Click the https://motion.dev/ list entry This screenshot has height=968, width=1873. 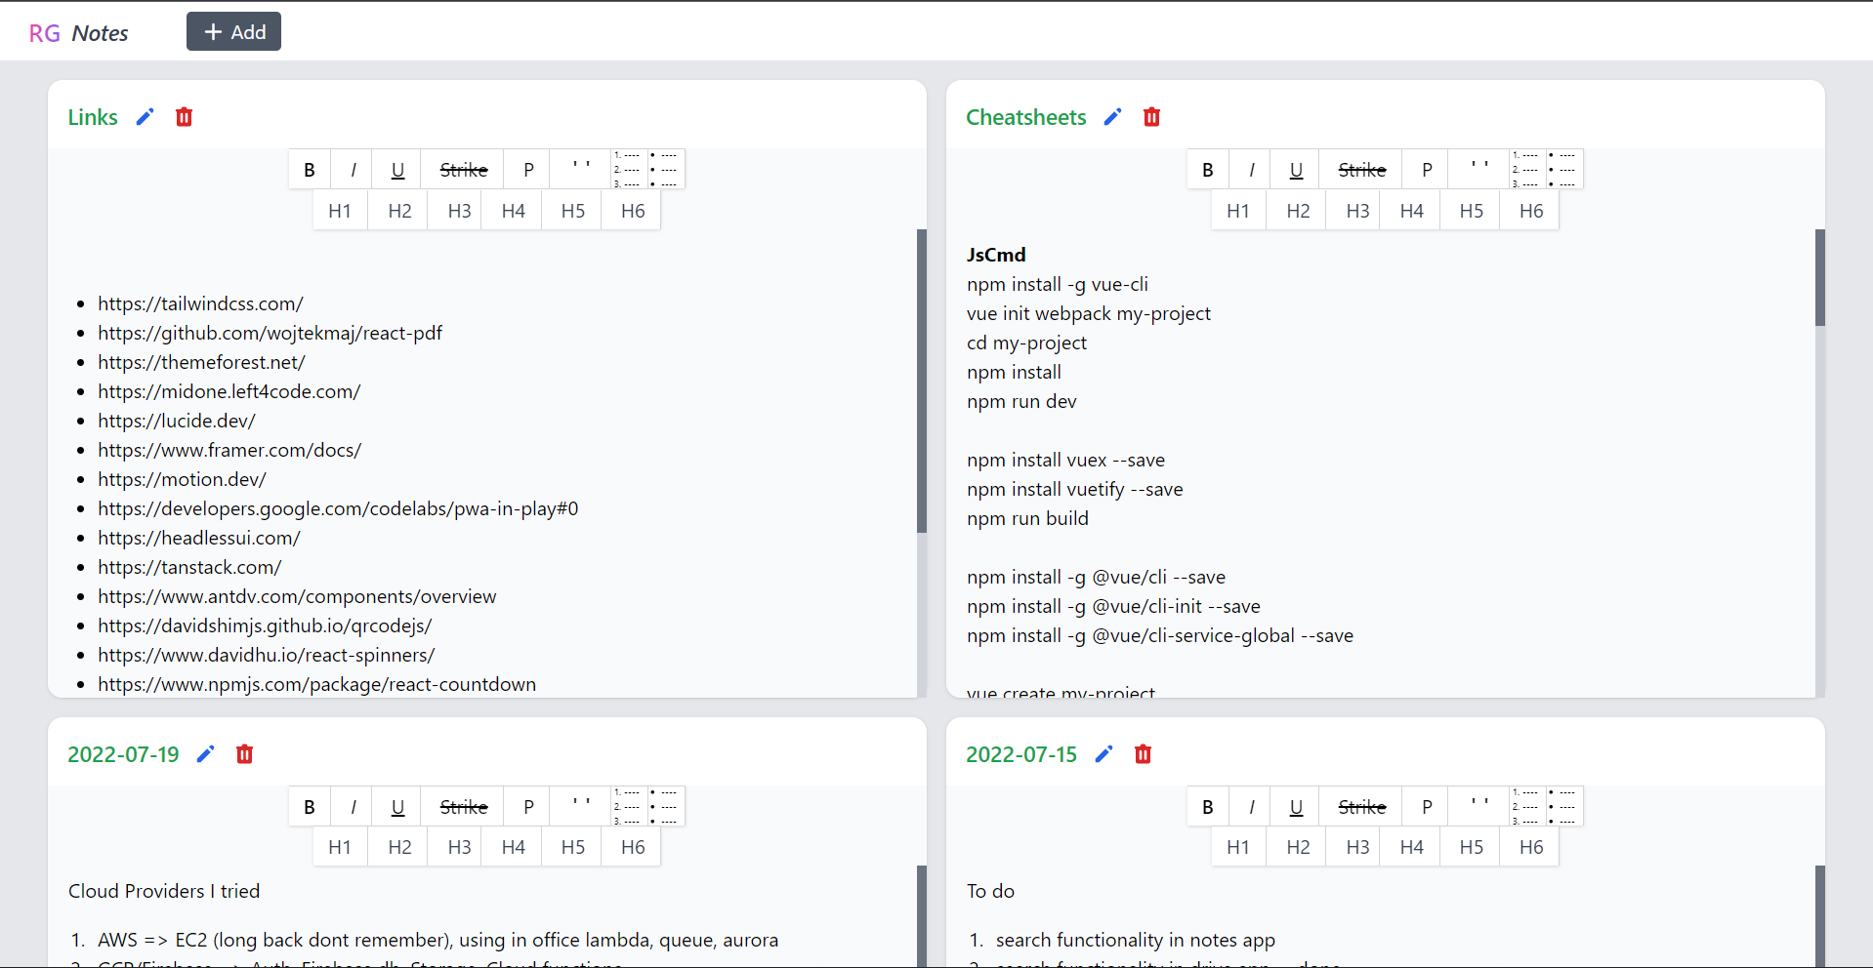pos(182,479)
